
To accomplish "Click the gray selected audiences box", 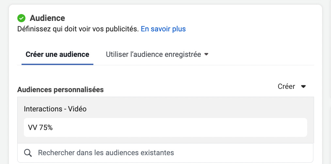I will coord(165,120).
